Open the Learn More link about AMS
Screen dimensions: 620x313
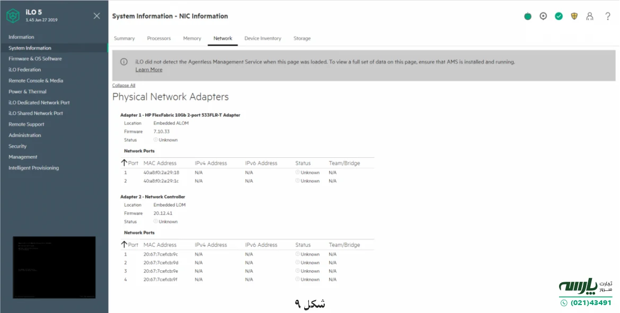point(148,69)
